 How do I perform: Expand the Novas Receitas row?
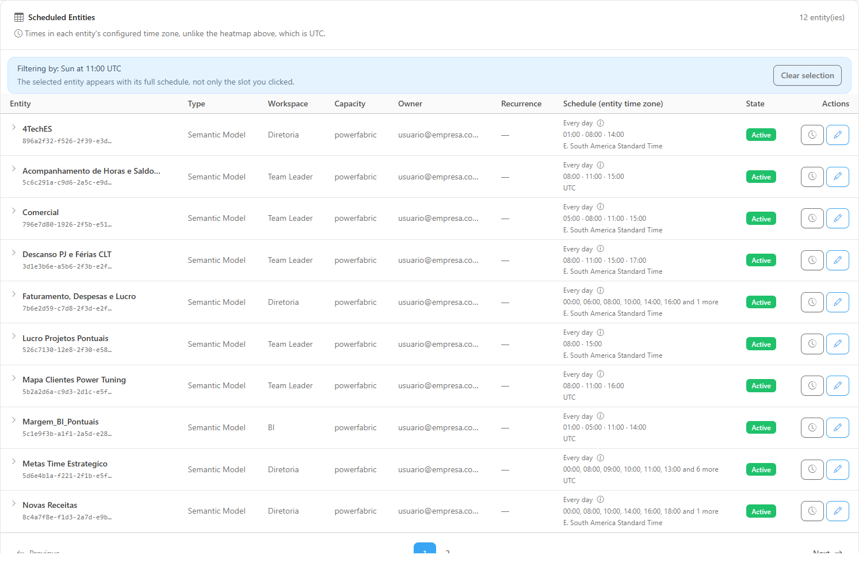tap(14, 503)
